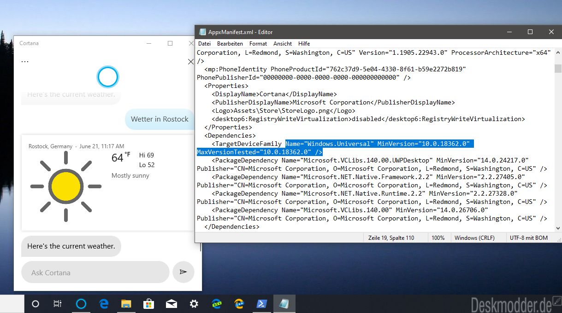Click "June 21, 11:17 AM" timestamp

101,146
